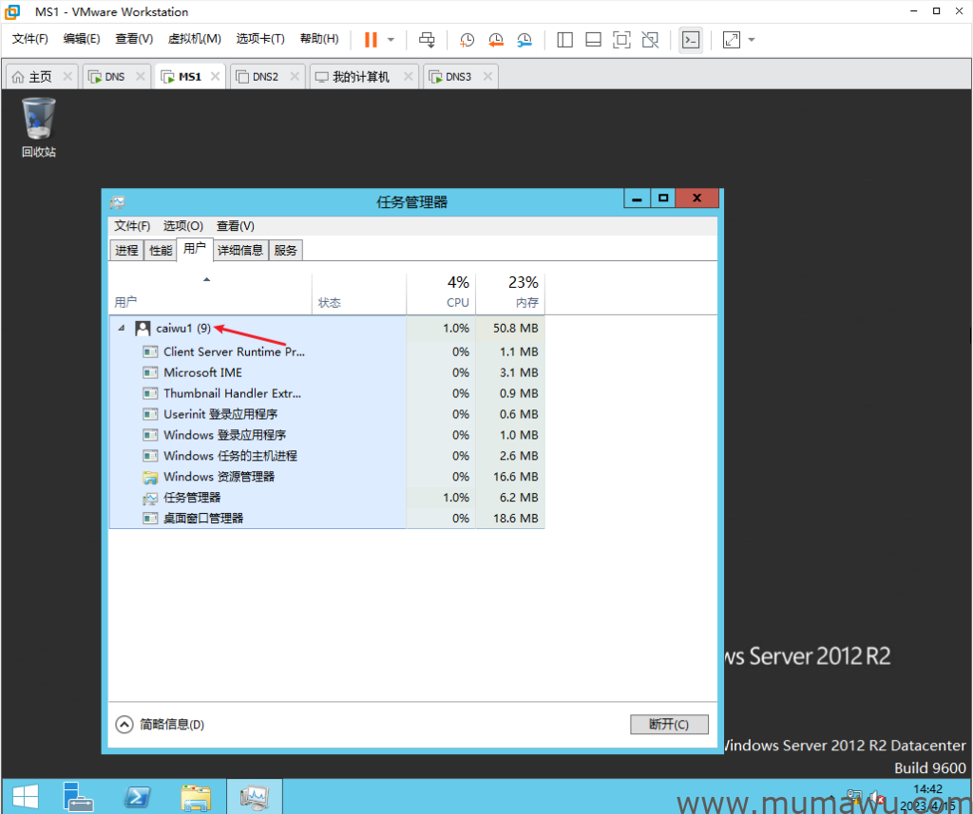Open Task Manager 文件(F) menu
This screenshot has width=973, height=814.
point(131,226)
